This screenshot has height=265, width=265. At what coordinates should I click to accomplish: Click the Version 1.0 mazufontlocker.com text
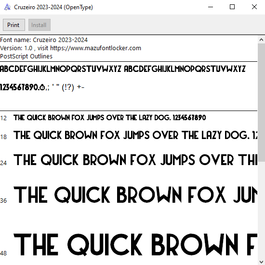click(x=70, y=48)
